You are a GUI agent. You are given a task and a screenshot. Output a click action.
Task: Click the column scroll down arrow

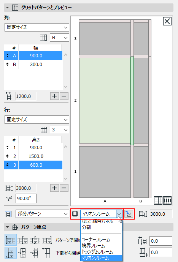pos(65,87)
